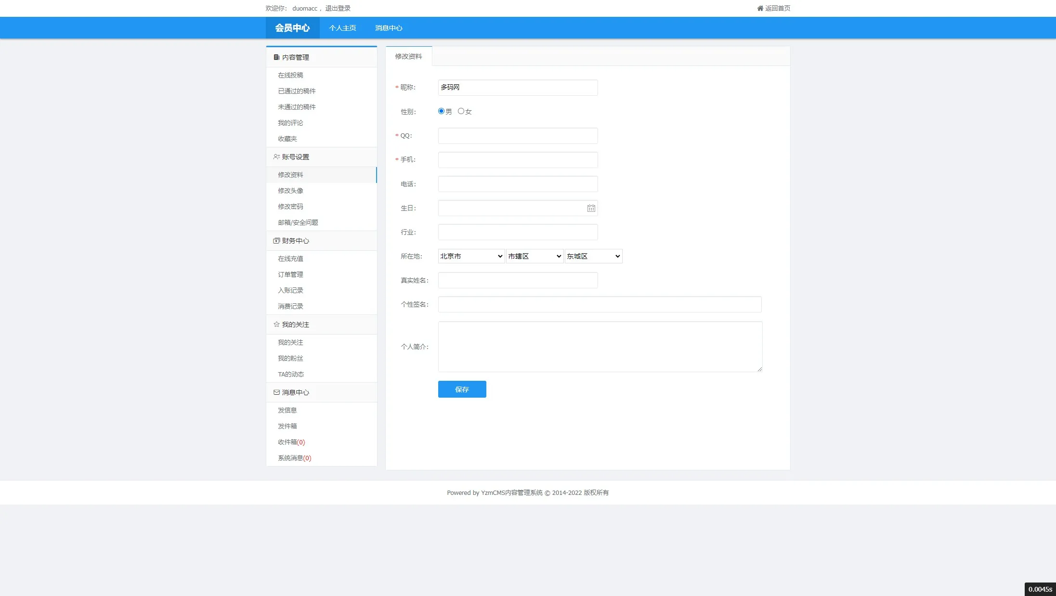This screenshot has height=596, width=1056.
Task: Click the 内容管理 section document icon
Action: click(276, 57)
